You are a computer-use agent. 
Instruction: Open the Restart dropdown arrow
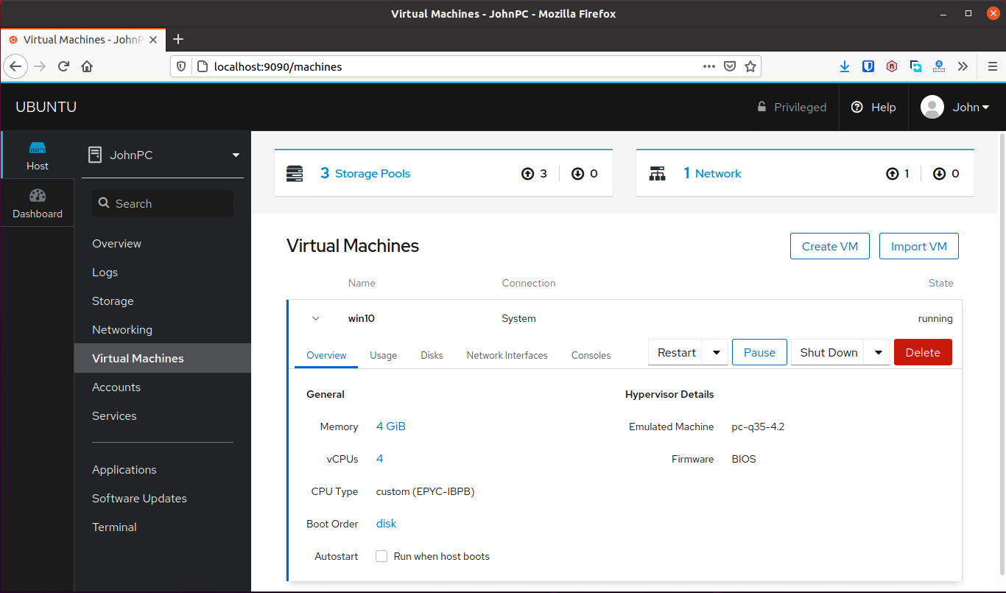click(x=714, y=352)
